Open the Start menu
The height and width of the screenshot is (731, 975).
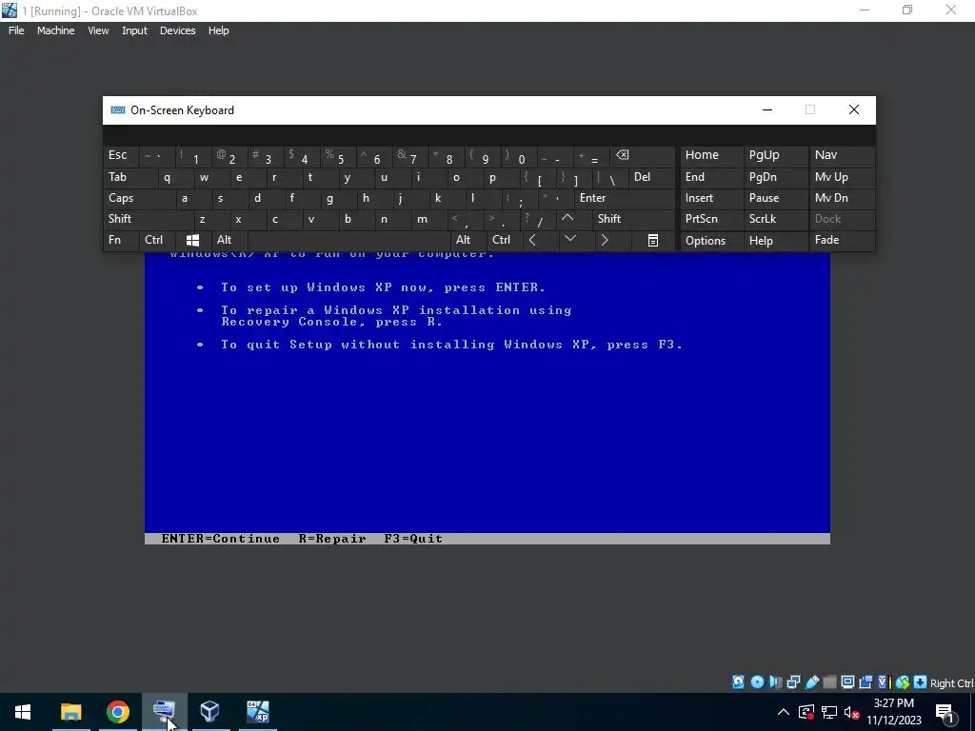coord(23,712)
